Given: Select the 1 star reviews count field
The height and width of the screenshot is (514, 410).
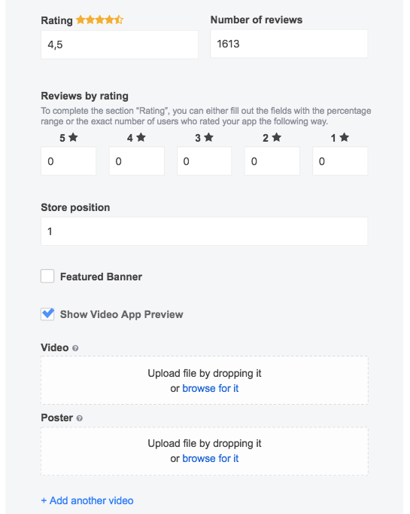Looking at the screenshot, I should [340, 161].
